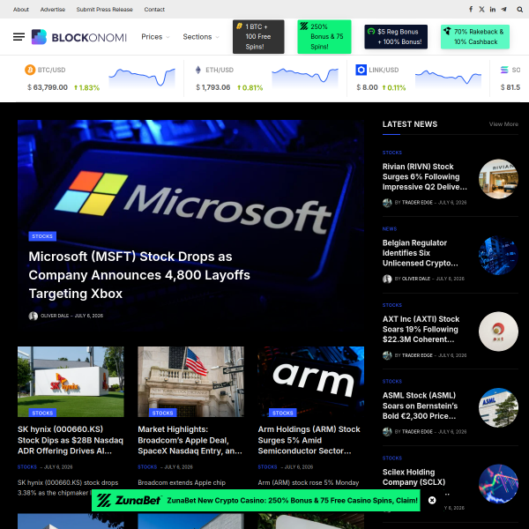This screenshot has height=529, width=529.
Task: Open Submit Press Release link
Action: (104, 10)
